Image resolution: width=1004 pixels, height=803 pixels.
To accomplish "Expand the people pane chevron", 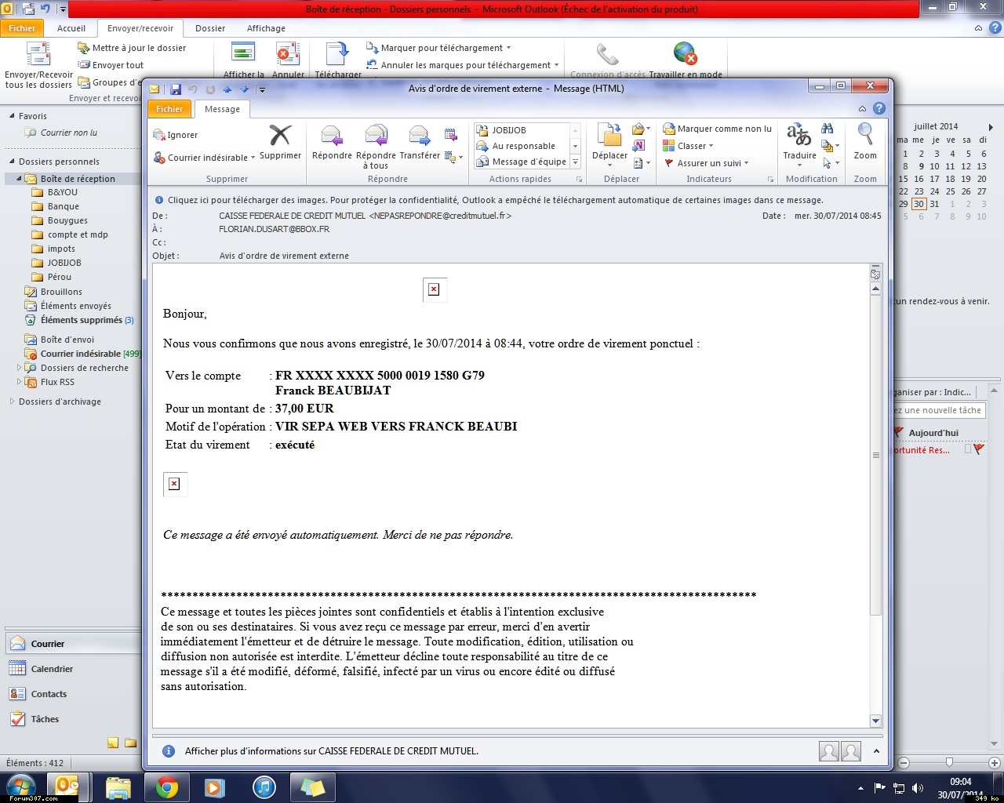I will pyautogui.click(x=876, y=751).
